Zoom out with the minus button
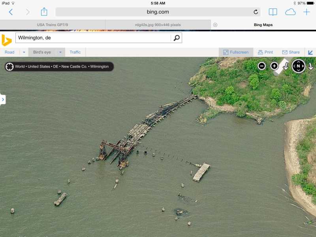 coord(261,66)
